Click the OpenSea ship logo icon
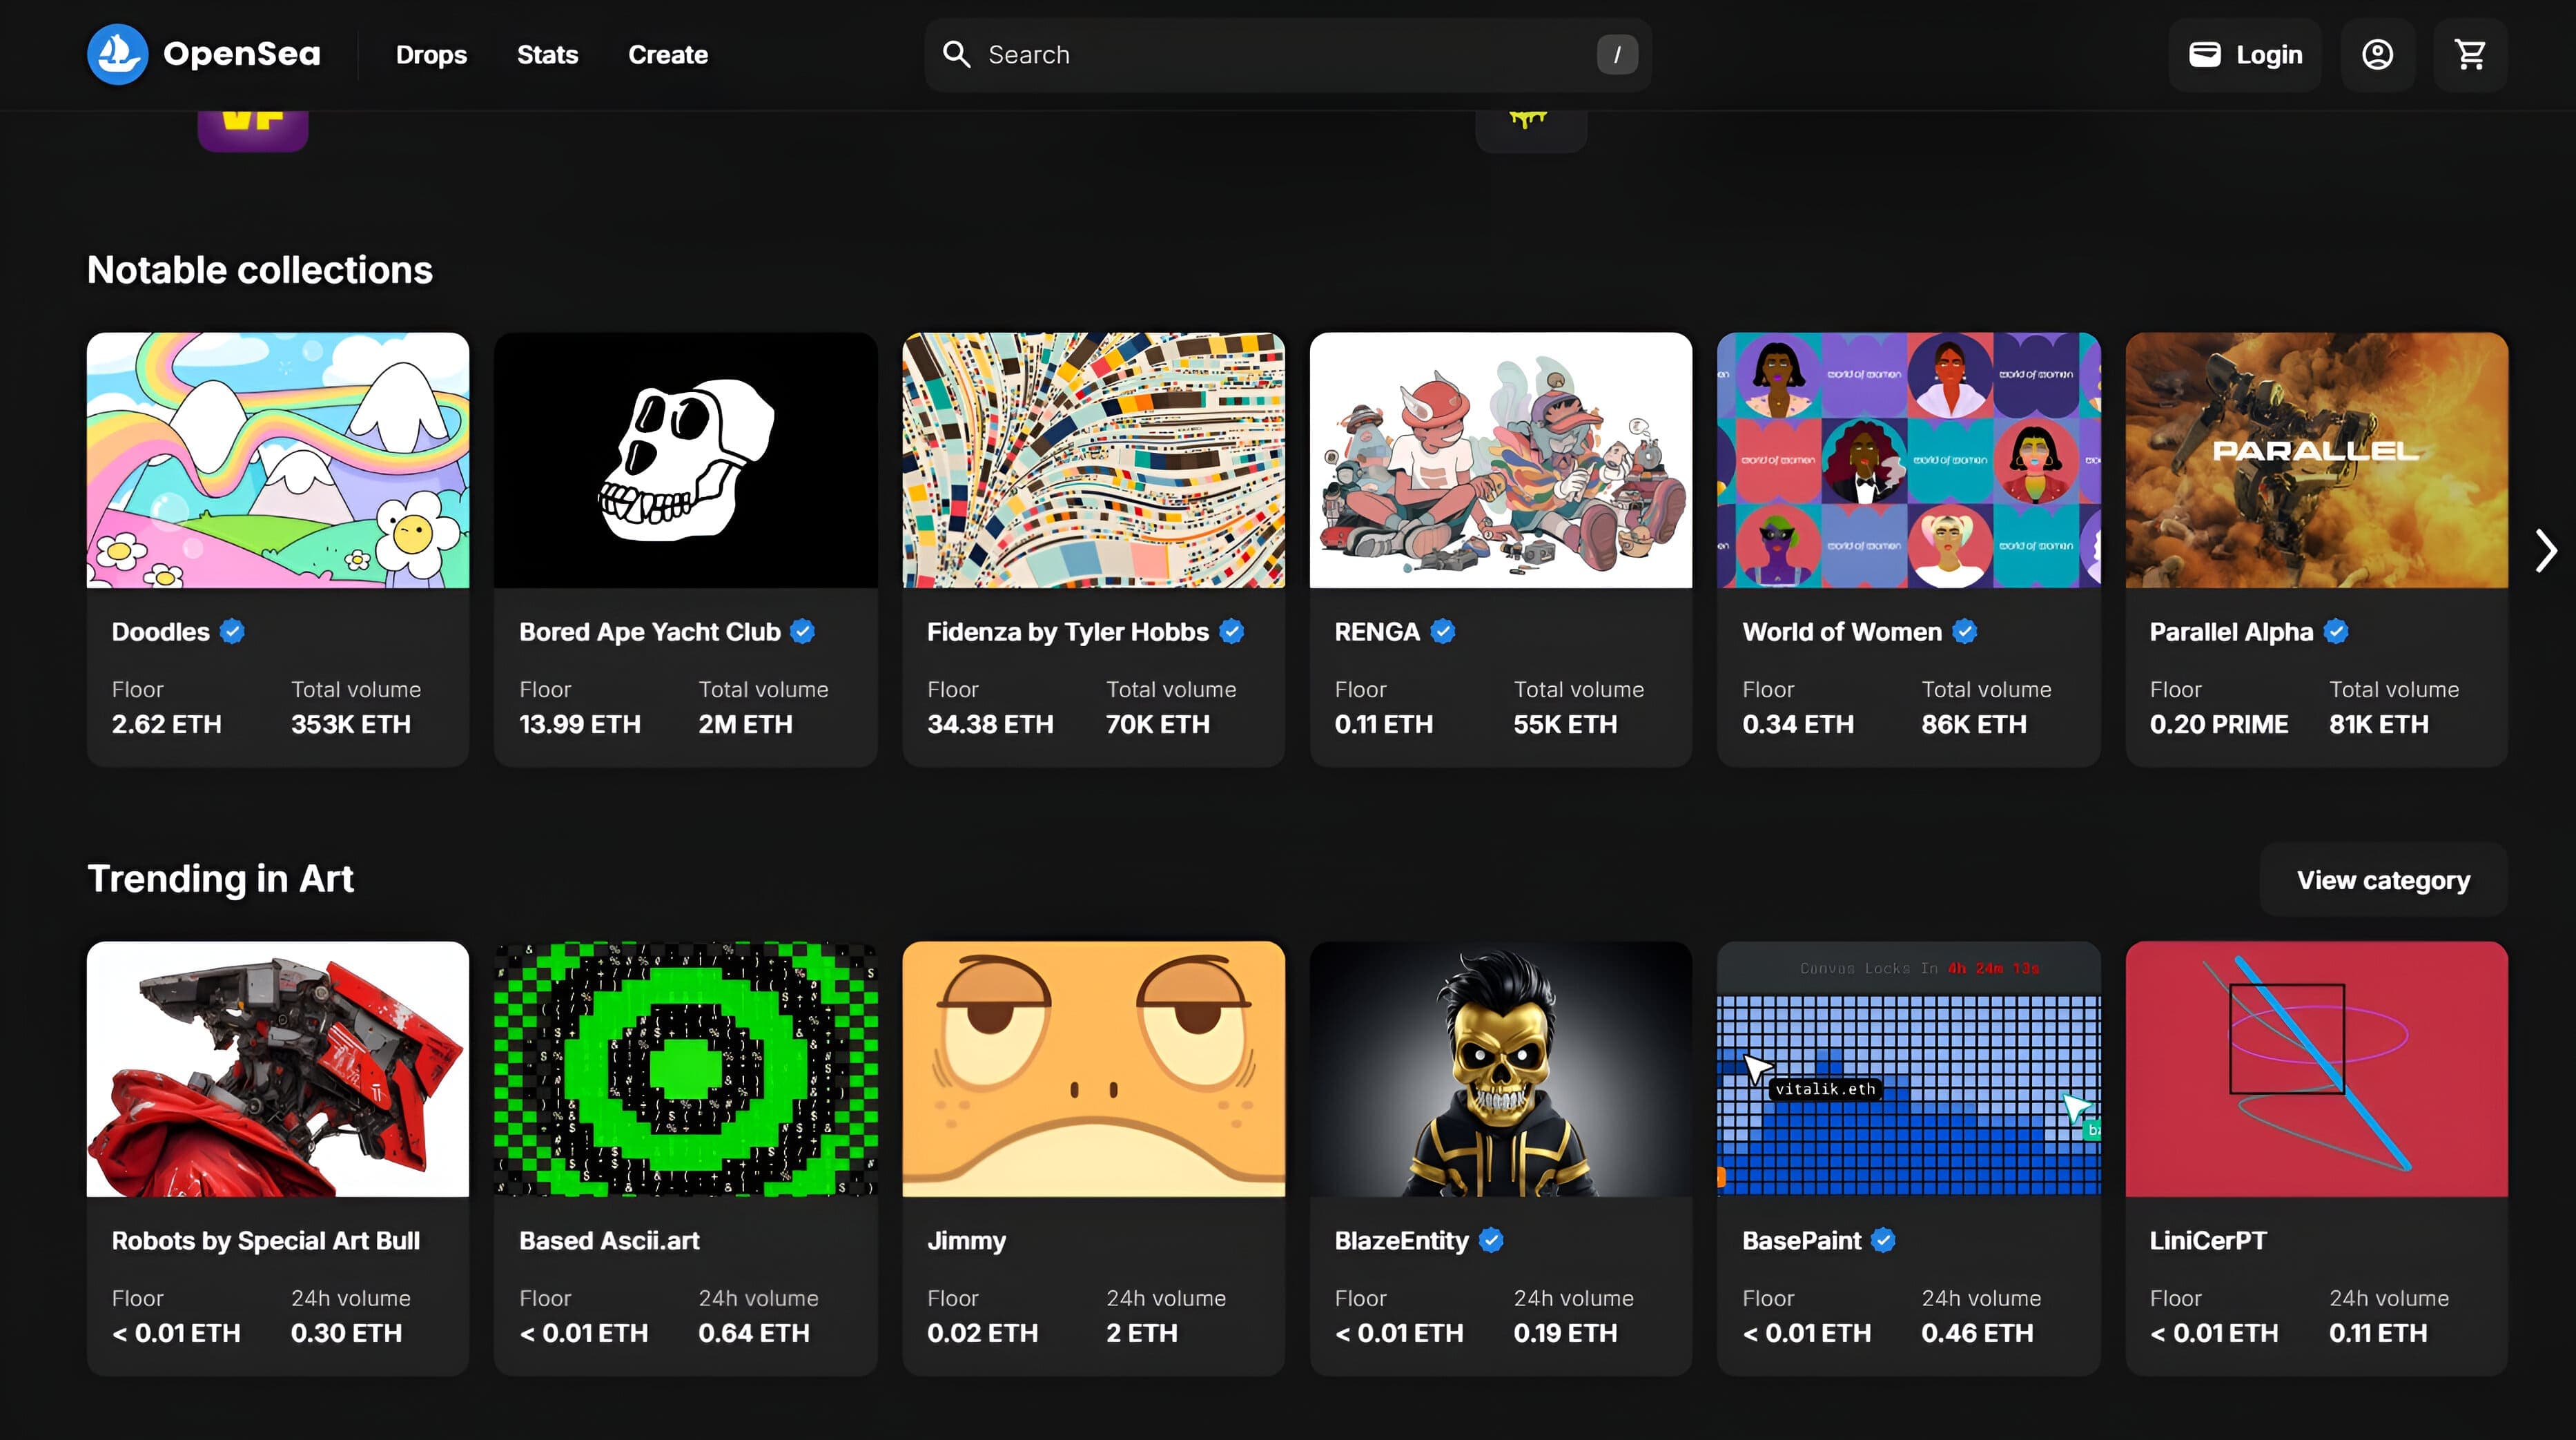 click(x=117, y=54)
